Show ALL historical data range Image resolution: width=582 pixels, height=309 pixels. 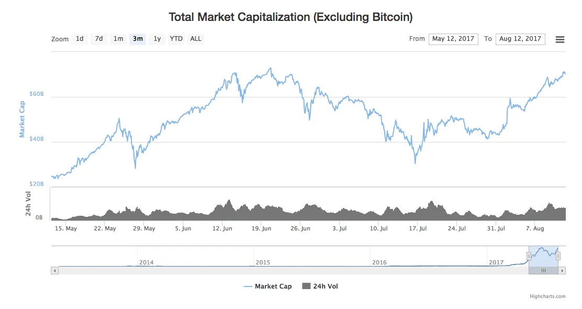(196, 39)
